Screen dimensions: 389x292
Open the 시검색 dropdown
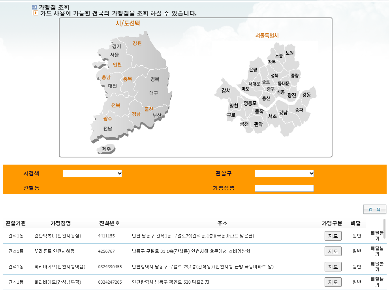pyautogui.click(x=92, y=173)
